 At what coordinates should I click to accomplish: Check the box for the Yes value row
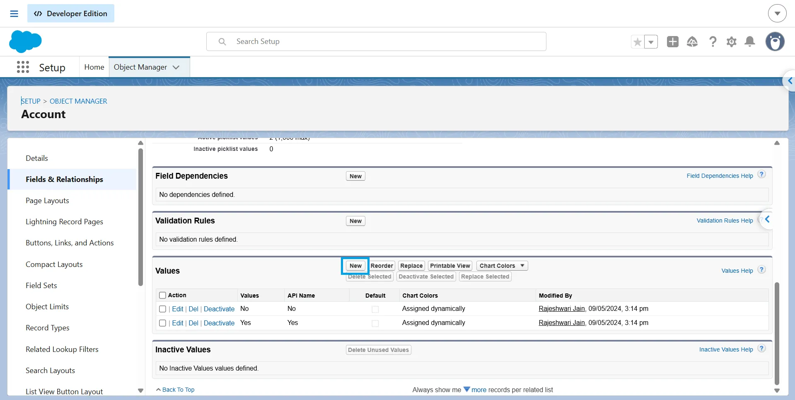163,323
